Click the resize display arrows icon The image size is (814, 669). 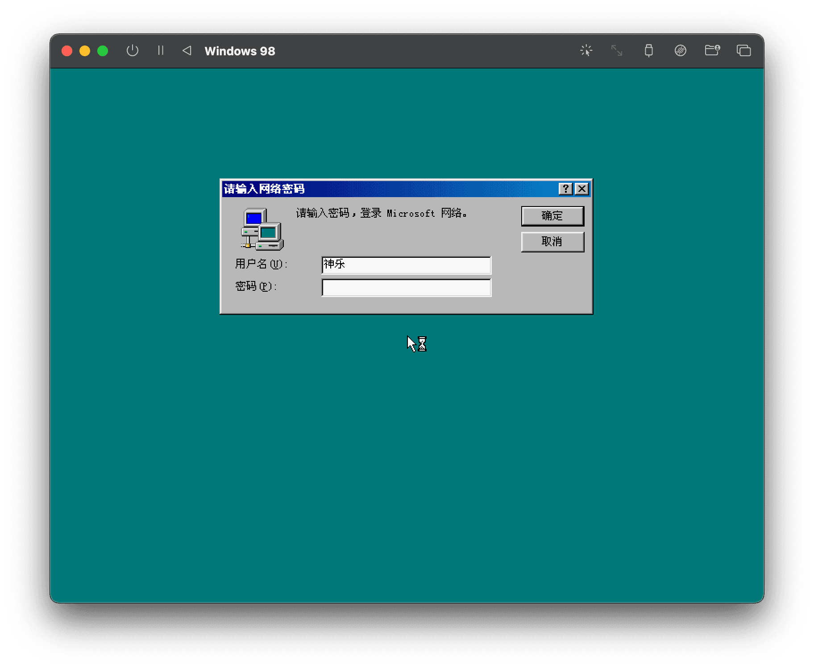pyautogui.click(x=617, y=51)
